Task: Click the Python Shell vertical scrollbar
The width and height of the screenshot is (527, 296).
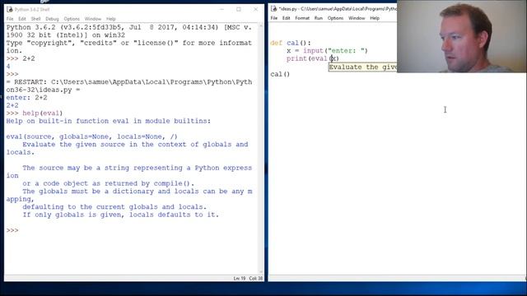Action: coord(261,149)
